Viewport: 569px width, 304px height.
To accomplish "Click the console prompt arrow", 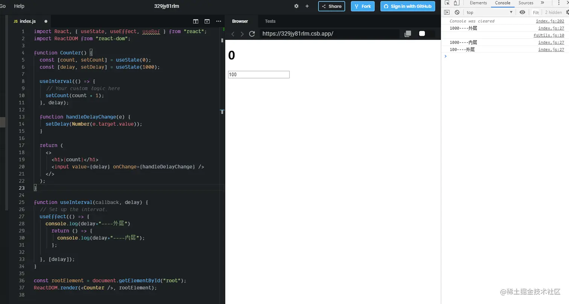I will click(446, 56).
